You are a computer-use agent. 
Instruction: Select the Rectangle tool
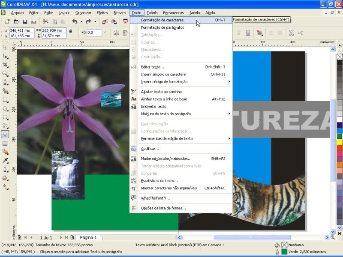[x=5, y=99]
